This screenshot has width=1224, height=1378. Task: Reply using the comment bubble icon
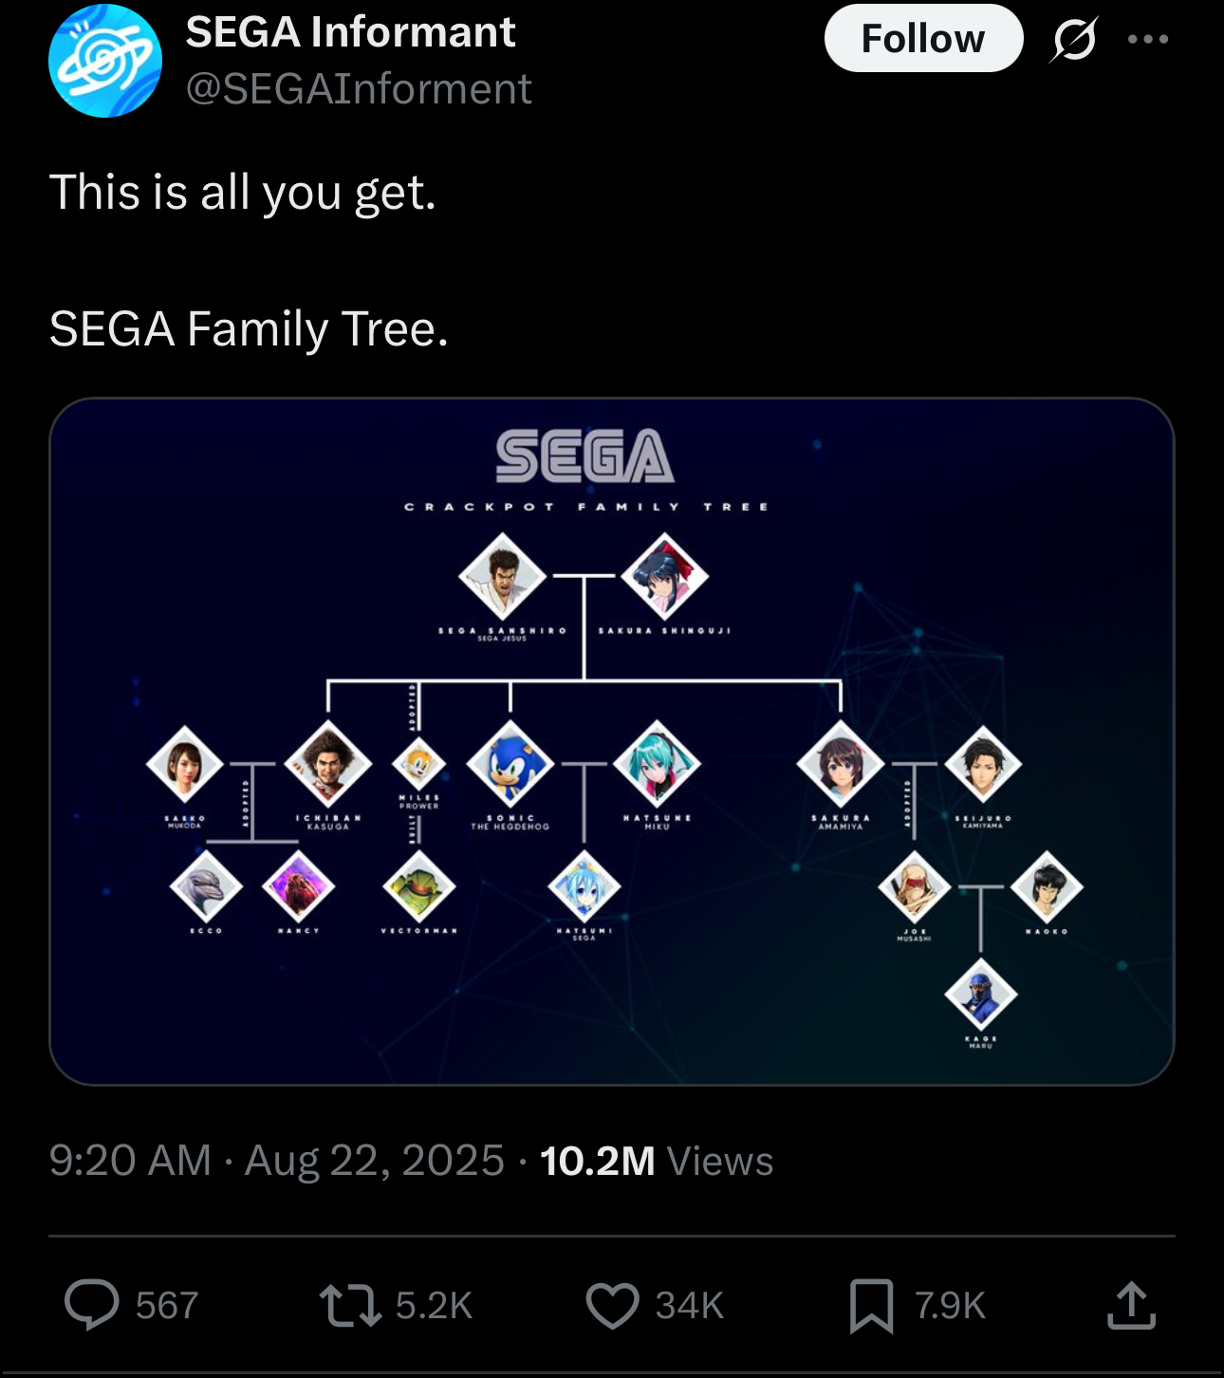(x=92, y=1304)
